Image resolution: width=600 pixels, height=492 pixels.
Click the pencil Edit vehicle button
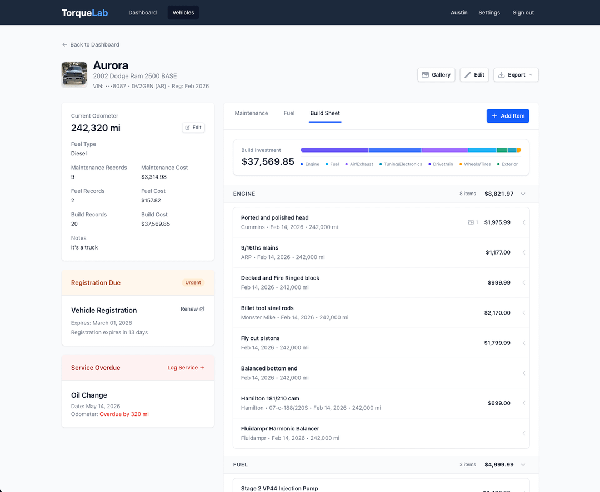(474, 75)
